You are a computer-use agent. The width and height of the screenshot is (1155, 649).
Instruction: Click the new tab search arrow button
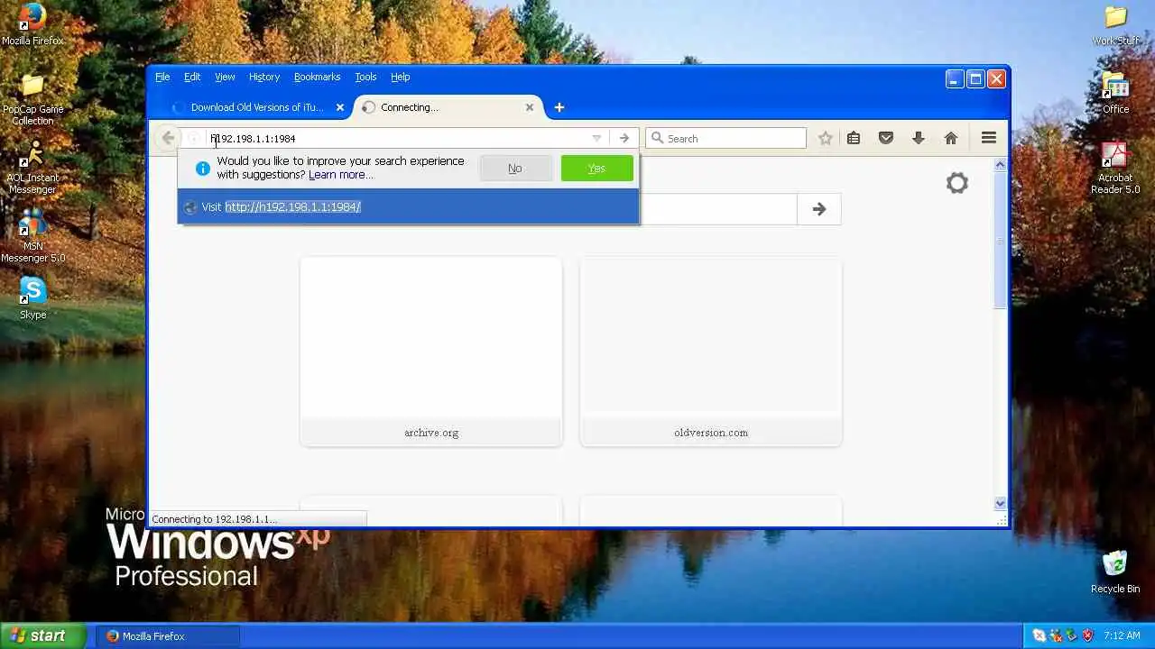click(818, 209)
